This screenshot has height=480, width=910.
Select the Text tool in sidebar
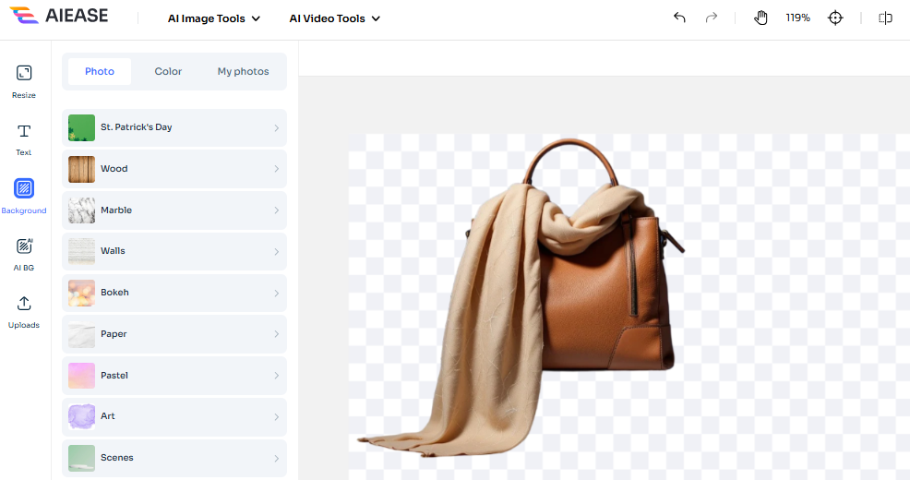pyautogui.click(x=24, y=132)
